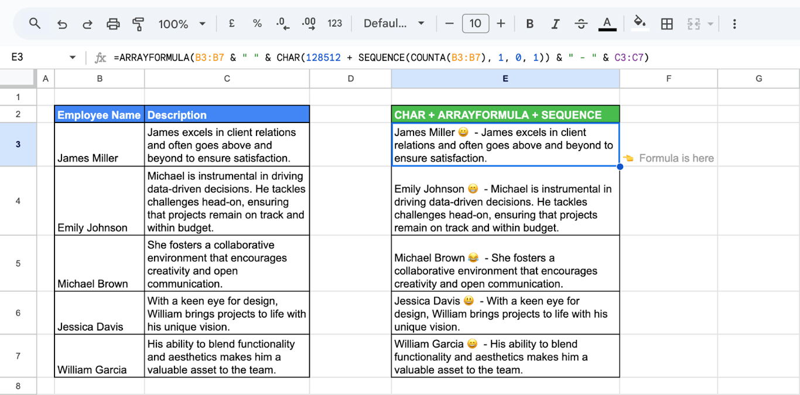Select column D header

pyautogui.click(x=351, y=79)
